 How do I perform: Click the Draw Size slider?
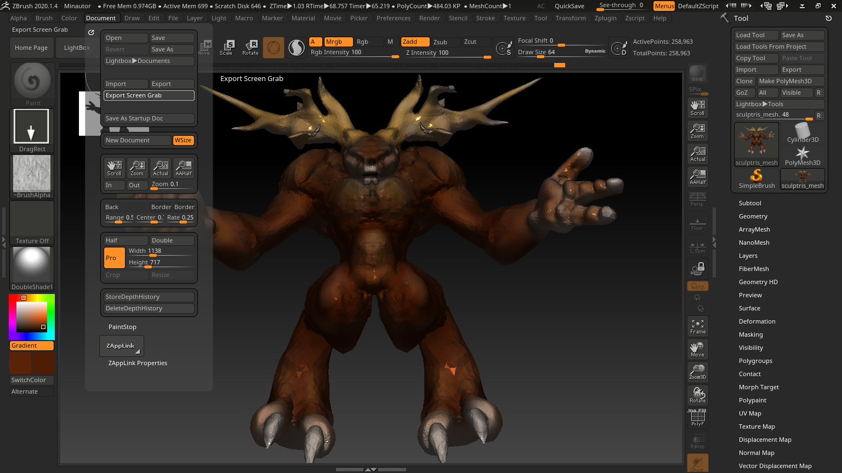tap(561, 52)
